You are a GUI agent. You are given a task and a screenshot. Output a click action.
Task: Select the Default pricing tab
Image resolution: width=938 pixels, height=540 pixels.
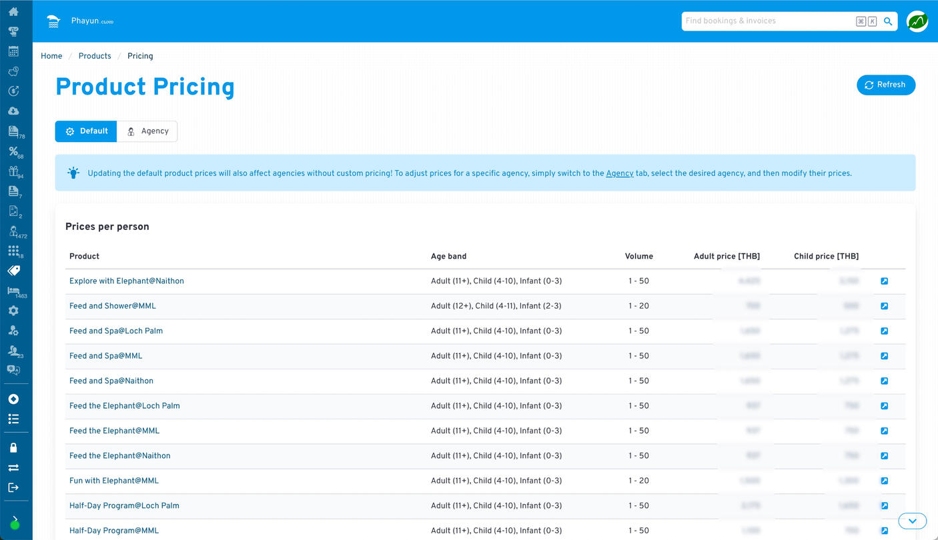coord(85,131)
